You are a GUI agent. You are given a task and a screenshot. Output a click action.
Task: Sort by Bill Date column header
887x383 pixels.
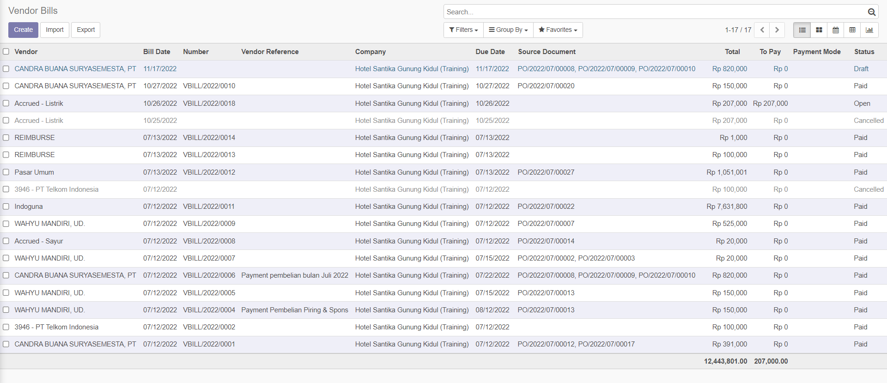click(x=157, y=52)
